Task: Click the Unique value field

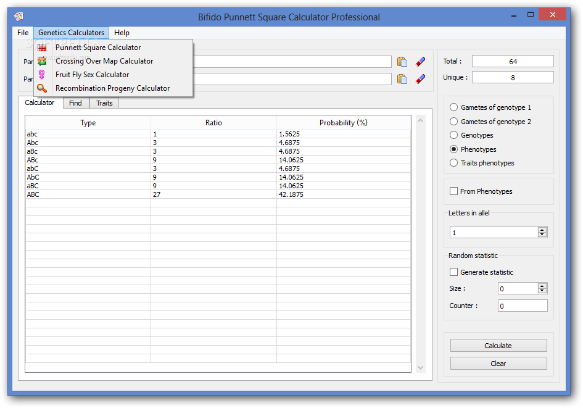Action: [x=513, y=77]
